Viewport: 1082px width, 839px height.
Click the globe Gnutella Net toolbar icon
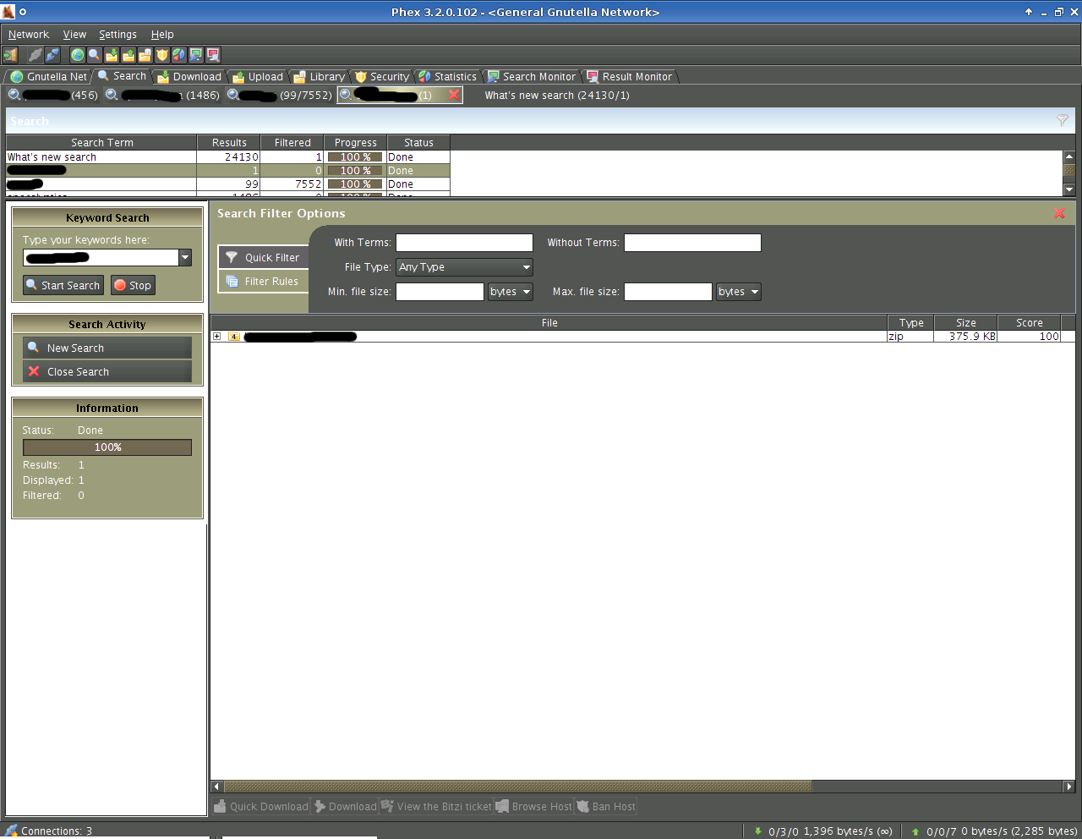click(78, 55)
